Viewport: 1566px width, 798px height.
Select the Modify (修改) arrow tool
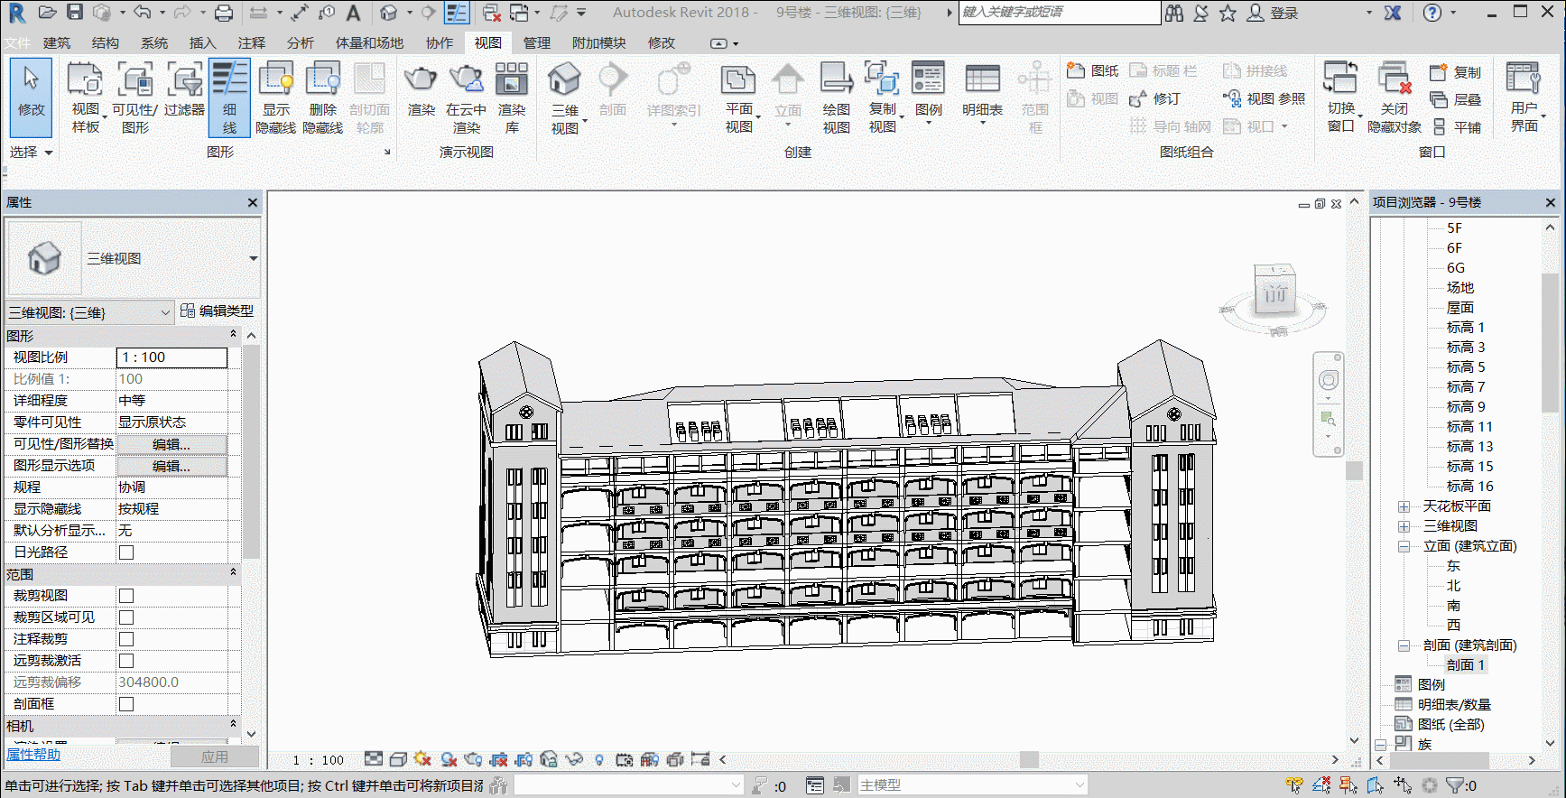click(31, 98)
